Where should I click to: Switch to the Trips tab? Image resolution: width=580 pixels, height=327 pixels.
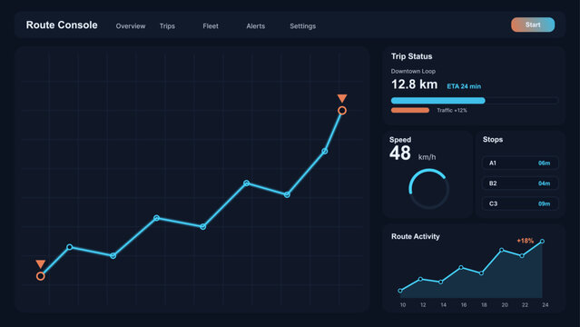coord(167,26)
